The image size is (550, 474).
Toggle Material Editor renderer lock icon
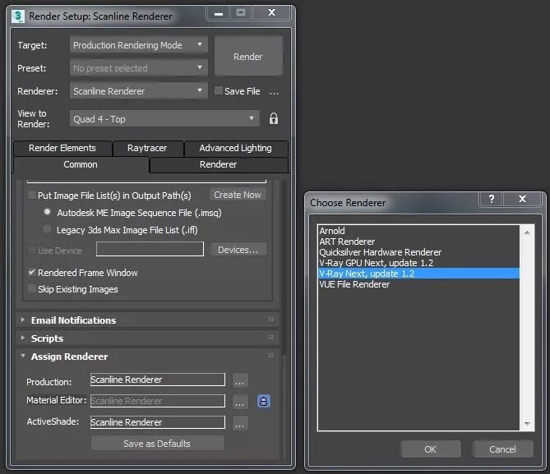[263, 401]
